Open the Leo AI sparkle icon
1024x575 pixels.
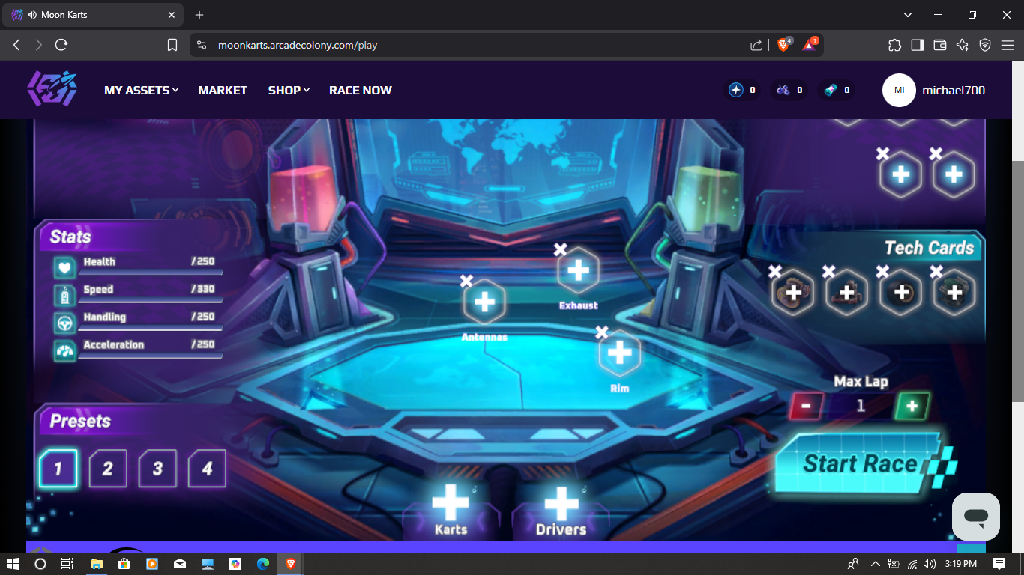963,45
